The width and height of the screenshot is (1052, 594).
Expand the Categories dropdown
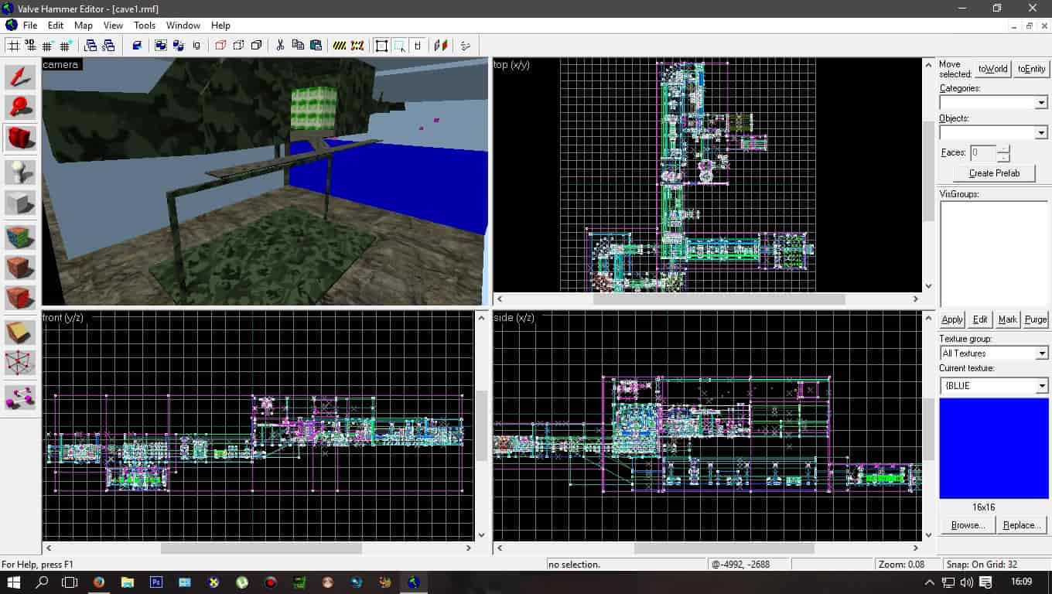tap(1040, 103)
